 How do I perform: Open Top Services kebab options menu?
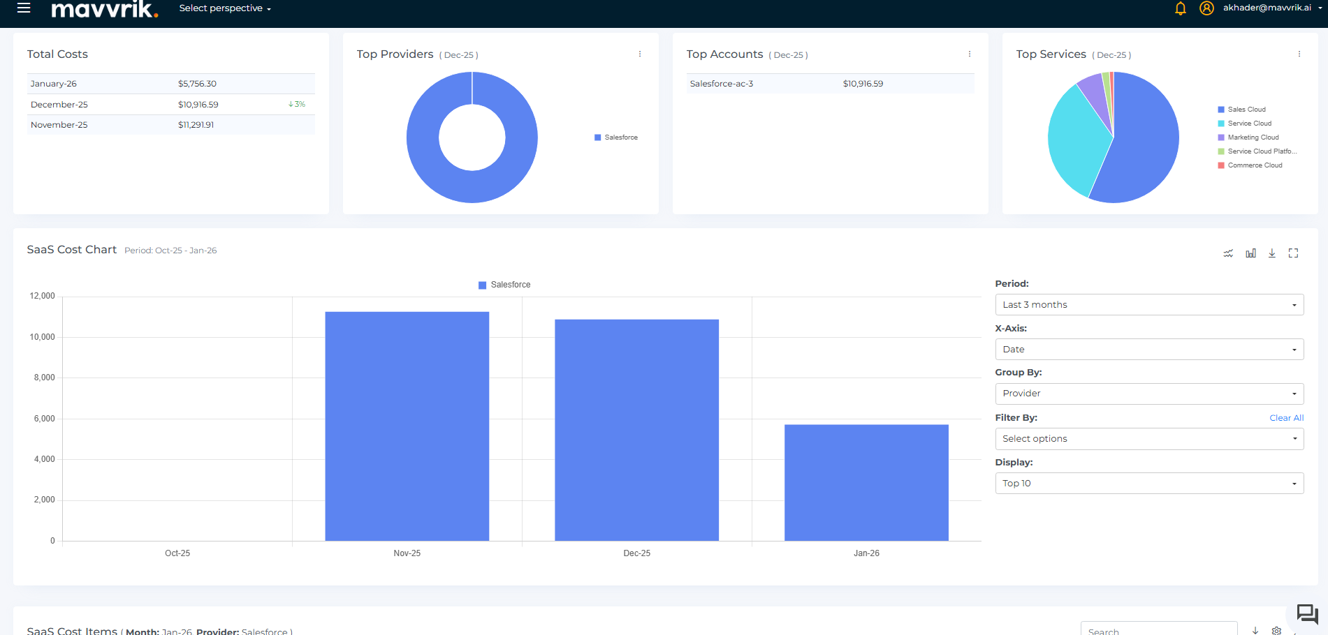(x=1299, y=54)
